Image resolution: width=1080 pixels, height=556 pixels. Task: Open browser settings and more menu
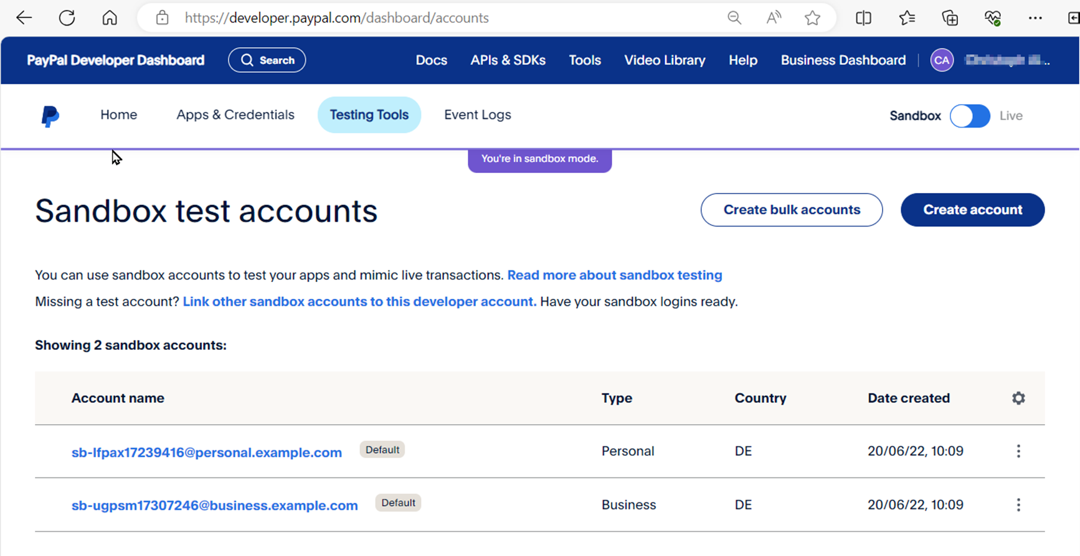pyautogui.click(x=1035, y=18)
